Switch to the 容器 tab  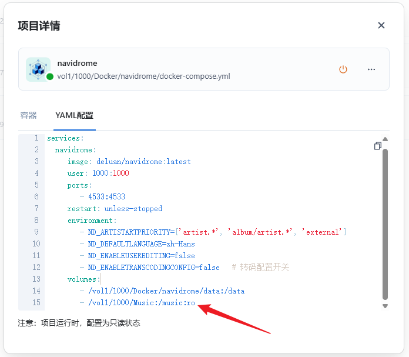coord(29,115)
